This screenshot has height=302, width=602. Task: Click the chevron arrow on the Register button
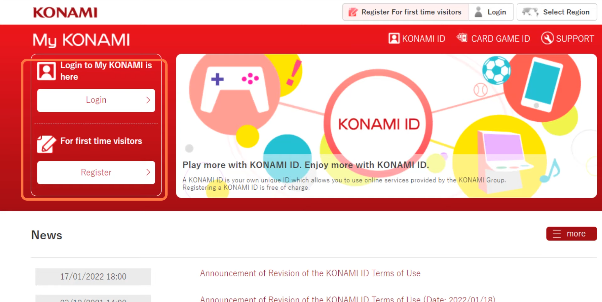tap(148, 172)
